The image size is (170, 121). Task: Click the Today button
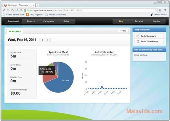point(123,31)
